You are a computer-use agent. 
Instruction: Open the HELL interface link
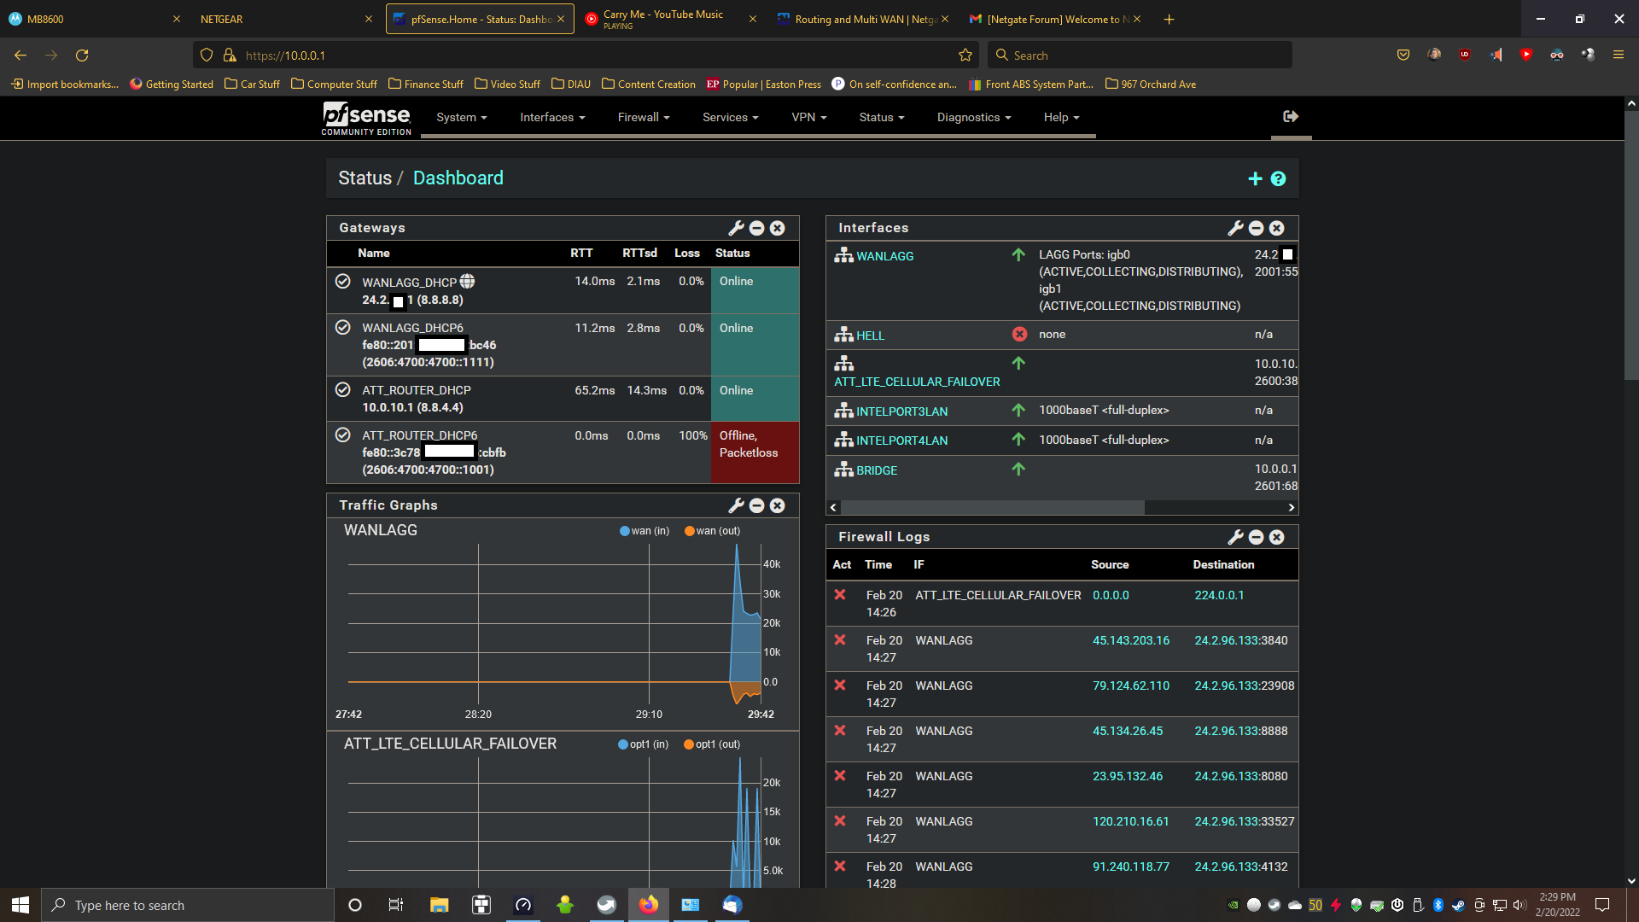[870, 336]
